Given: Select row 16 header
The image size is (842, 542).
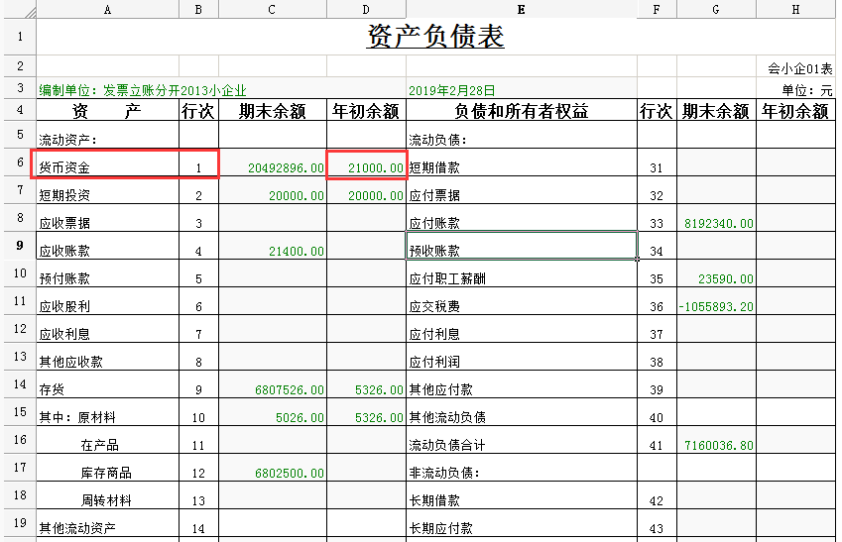Looking at the screenshot, I should 18,439.
